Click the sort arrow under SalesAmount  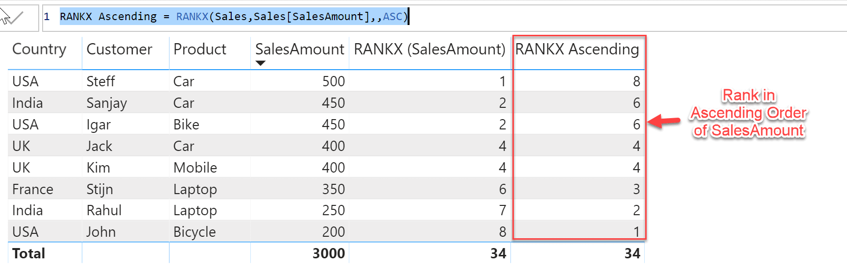click(261, 63)
